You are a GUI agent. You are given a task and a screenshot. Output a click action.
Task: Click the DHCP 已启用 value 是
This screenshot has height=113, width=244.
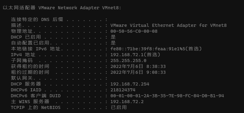[x=113, y=37]
